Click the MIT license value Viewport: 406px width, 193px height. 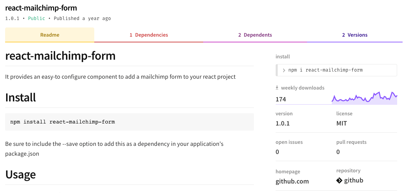click(x=342, y=123)
